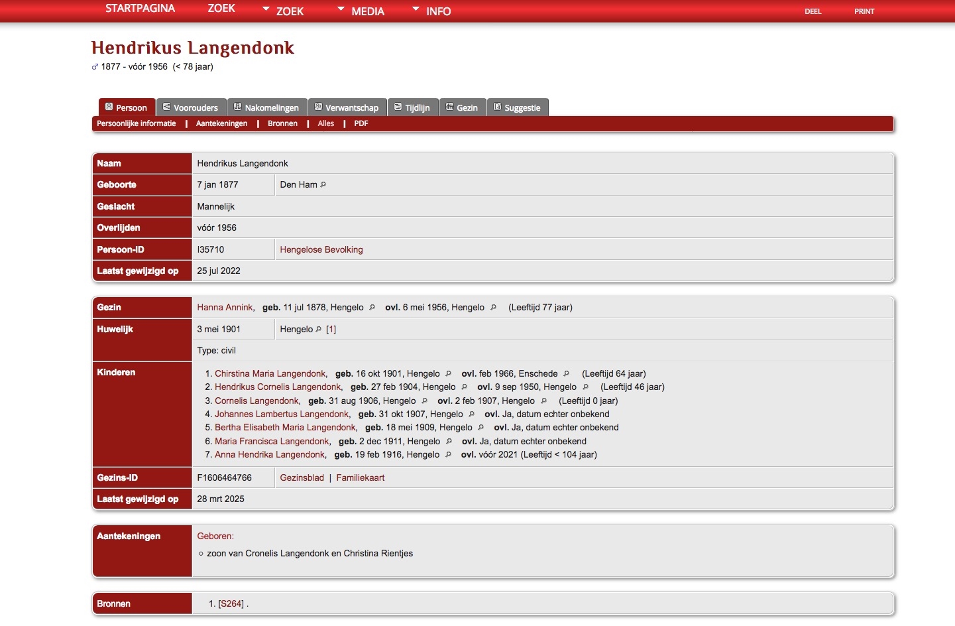Viewport: 955px width, 626px height.
Task: Click the date 28 mrt 2025
Action: [221, 499]
